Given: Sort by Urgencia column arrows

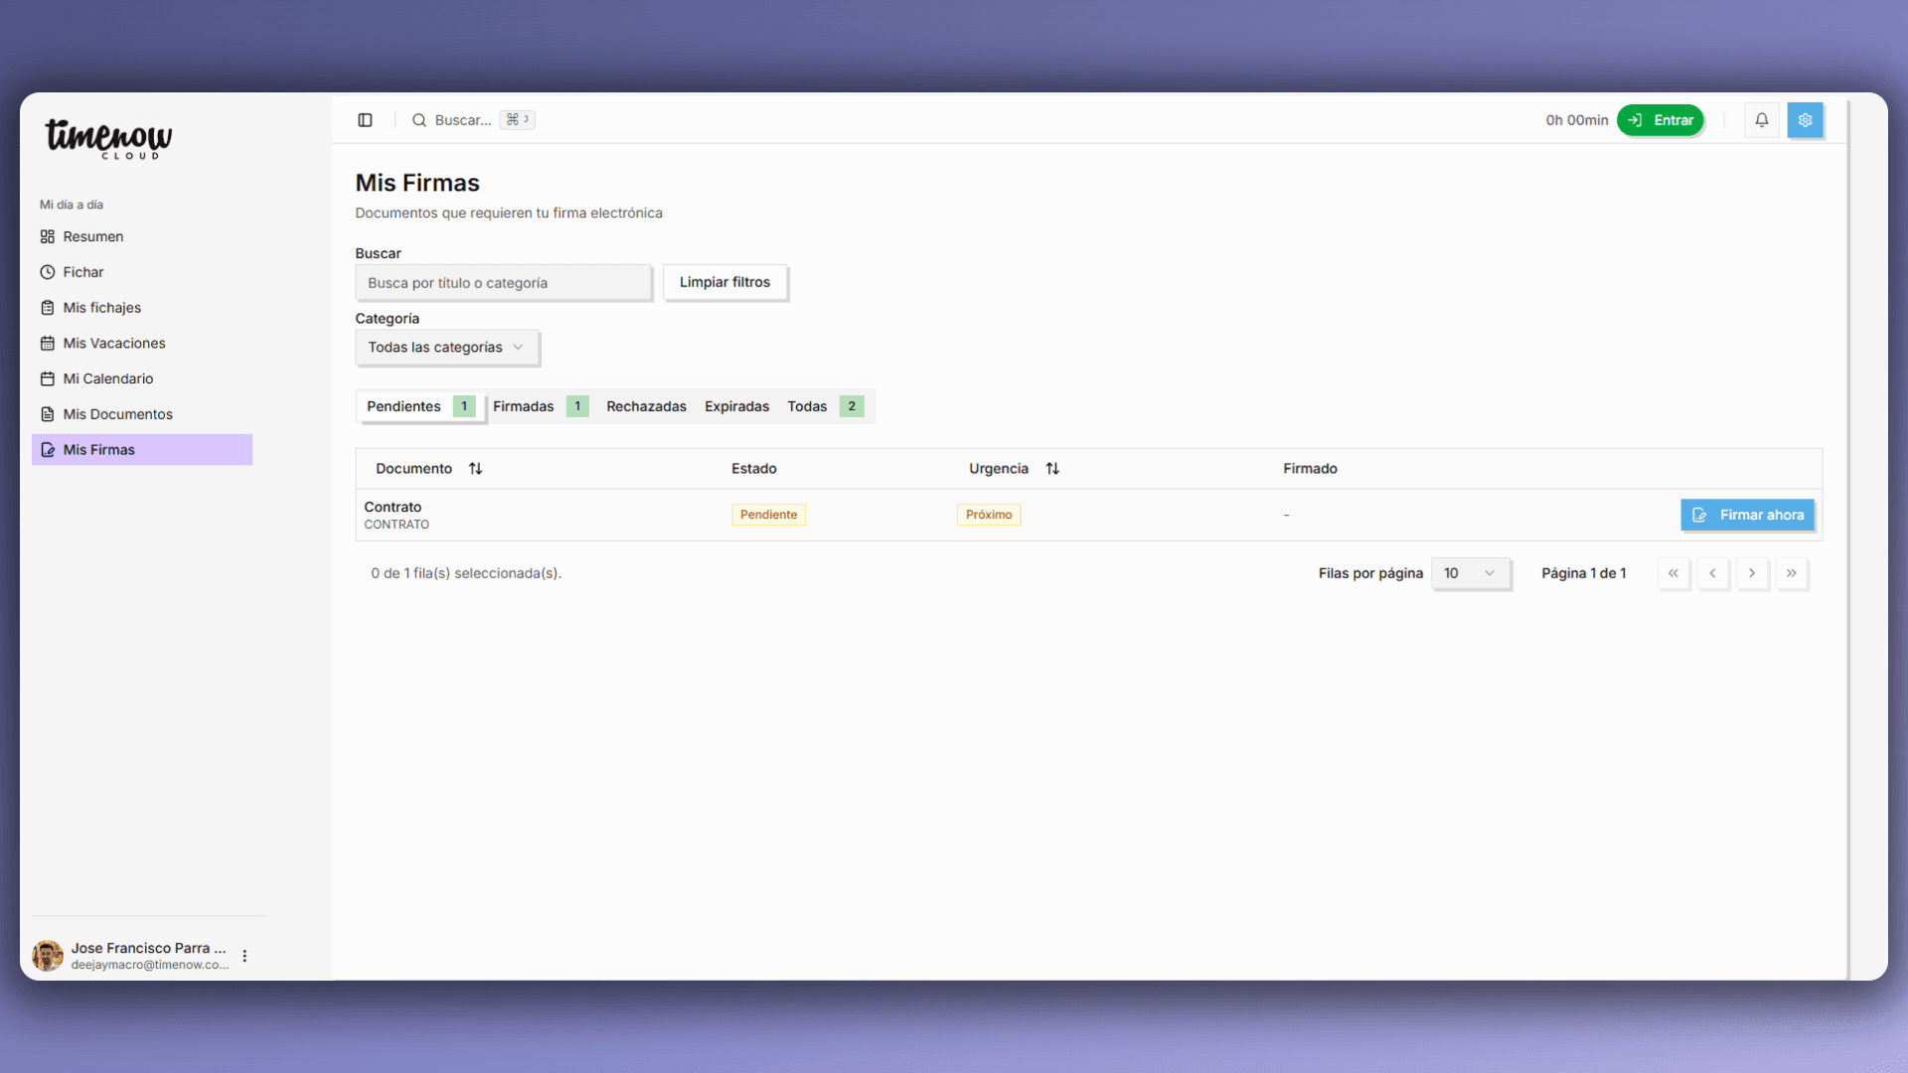Looking at the screenshot, I should [x=1052, y=469].
